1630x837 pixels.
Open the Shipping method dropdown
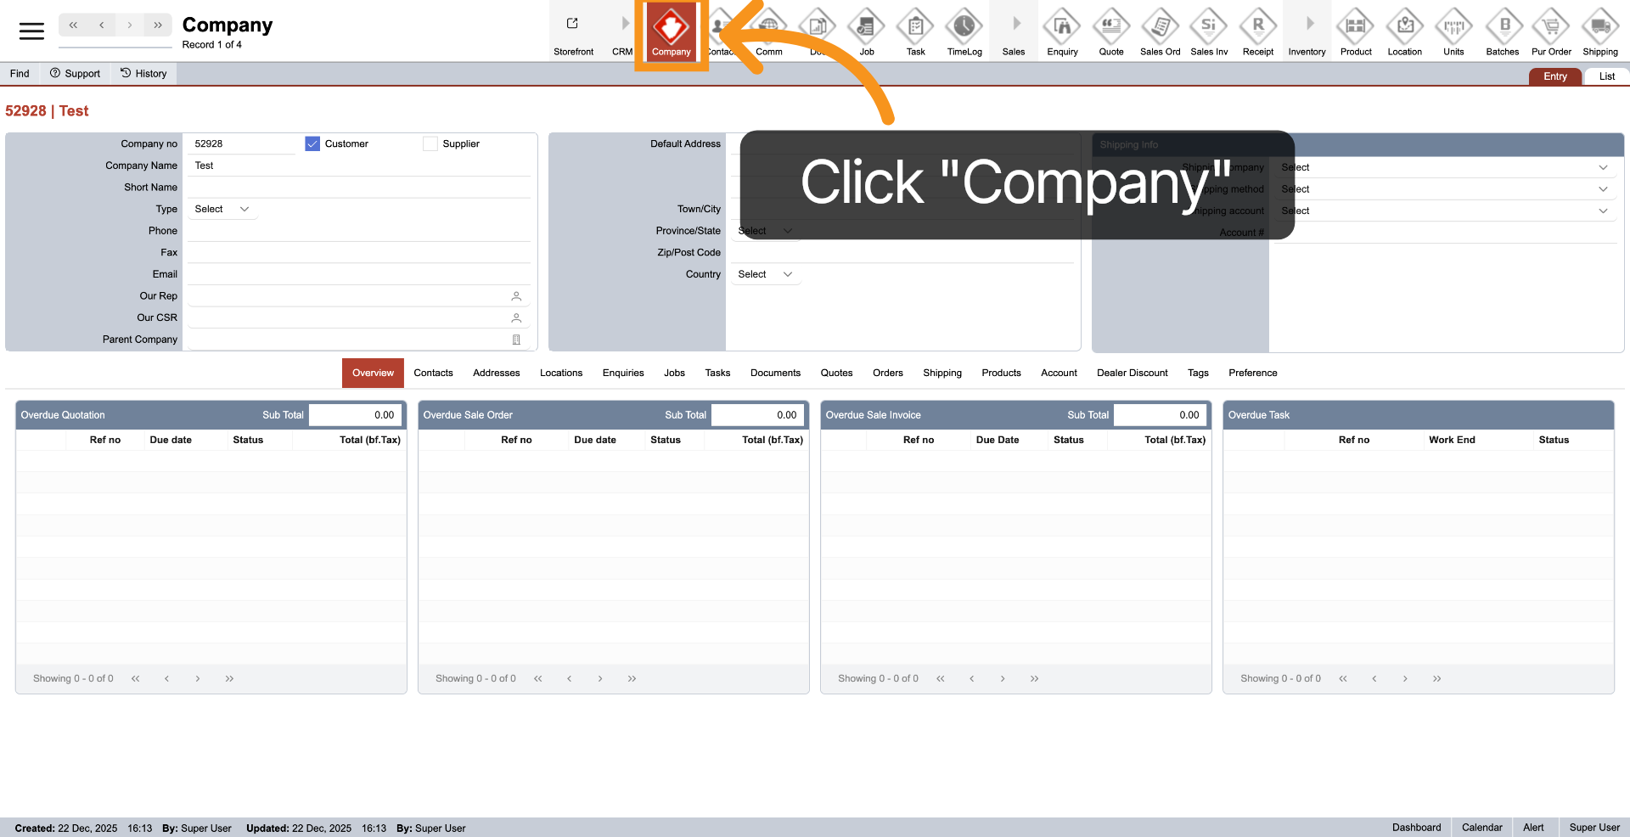pos(1445,188)
